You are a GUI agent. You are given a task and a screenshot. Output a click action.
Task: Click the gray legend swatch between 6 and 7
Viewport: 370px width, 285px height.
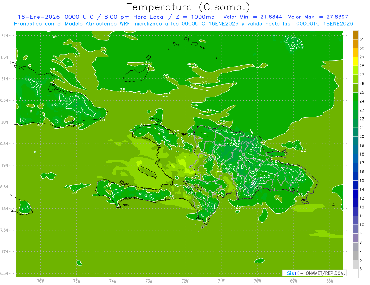356,255
